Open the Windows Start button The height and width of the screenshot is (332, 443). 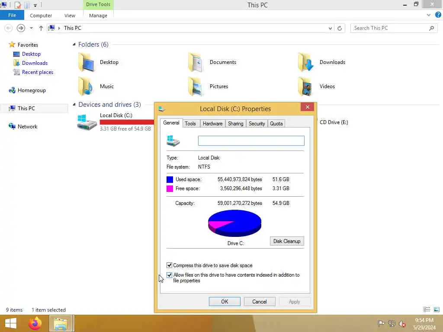(11, 323)
